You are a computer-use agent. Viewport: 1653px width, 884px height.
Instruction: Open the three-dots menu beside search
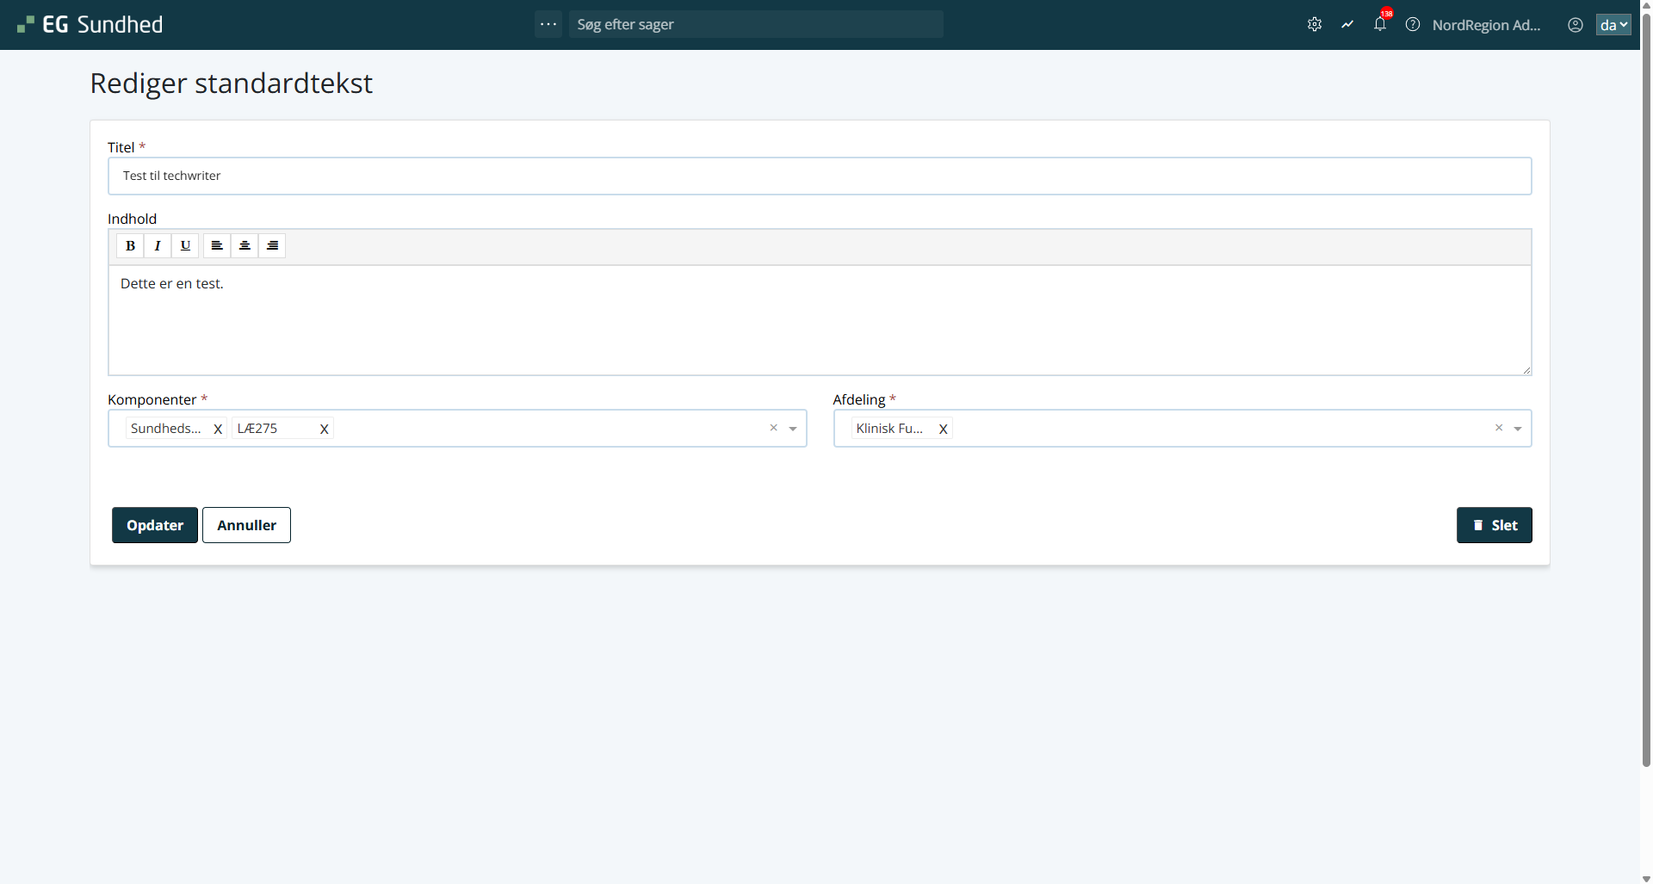pyautogui.click(x=548, y=24)
